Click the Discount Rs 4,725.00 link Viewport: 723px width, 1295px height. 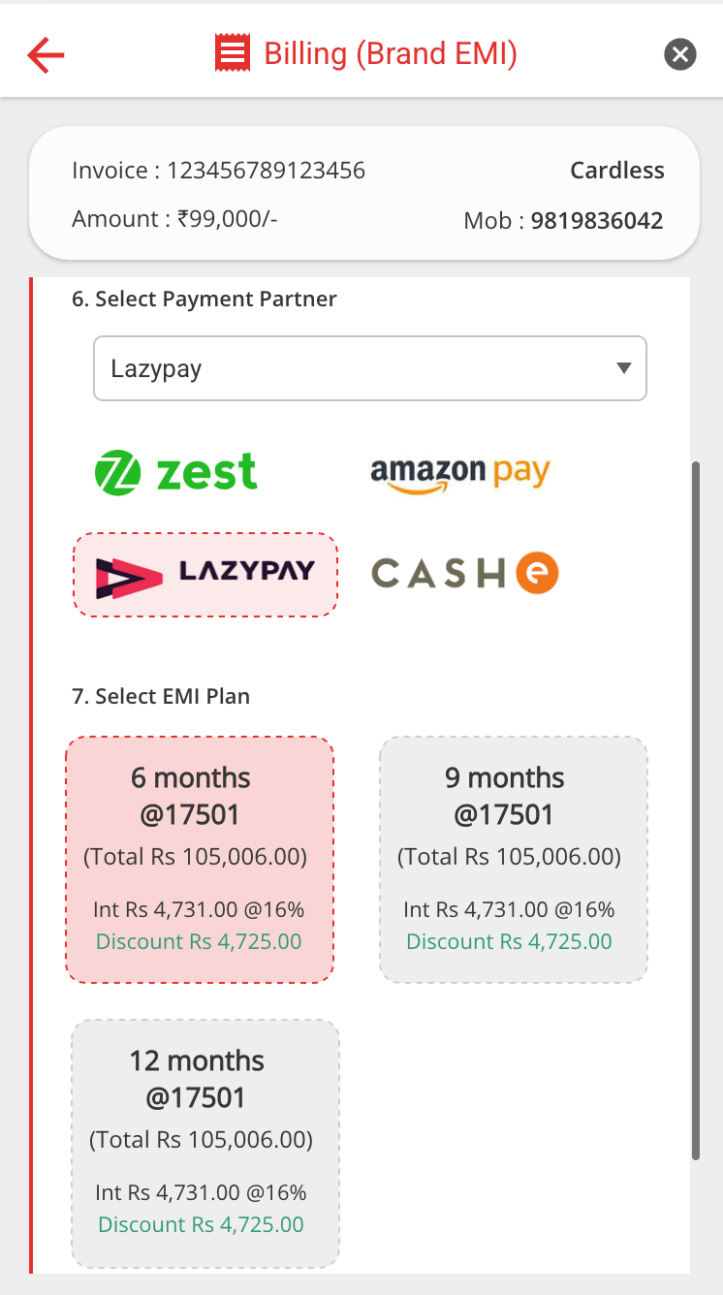199,941
